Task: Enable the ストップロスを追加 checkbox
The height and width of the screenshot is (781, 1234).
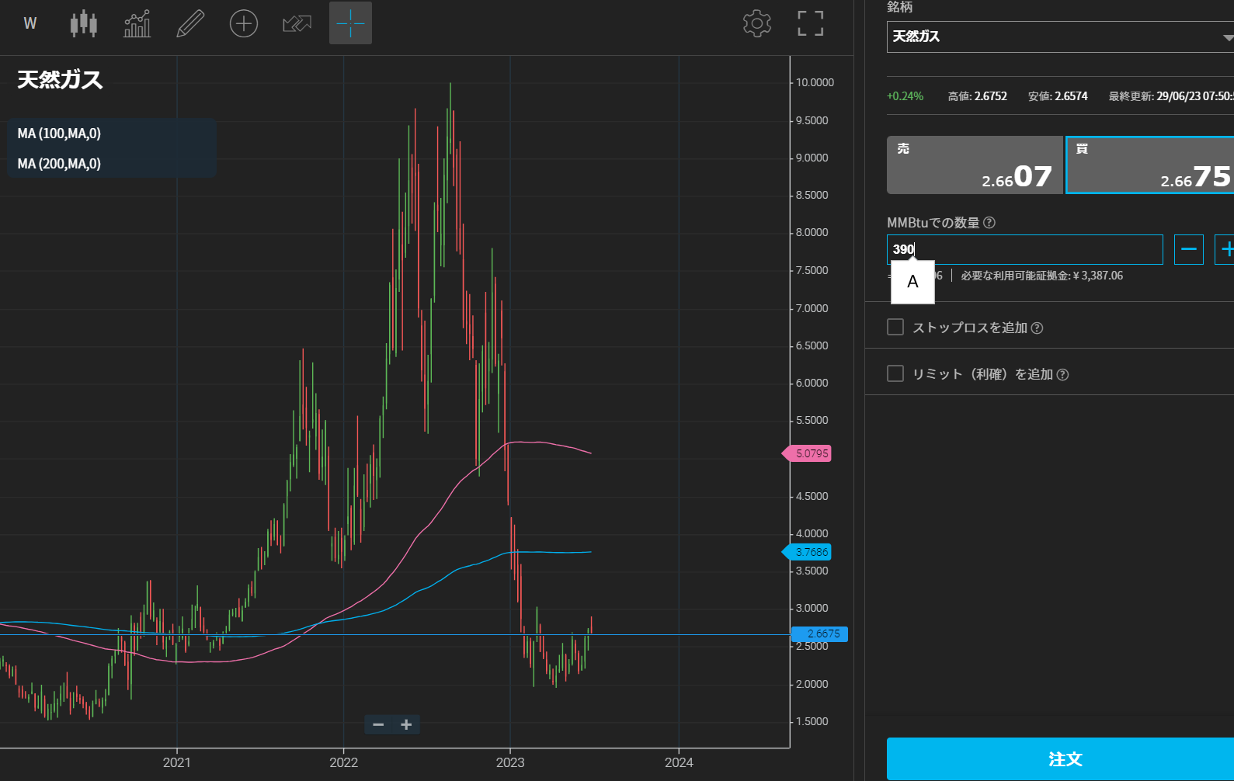Action: point(895,328)
